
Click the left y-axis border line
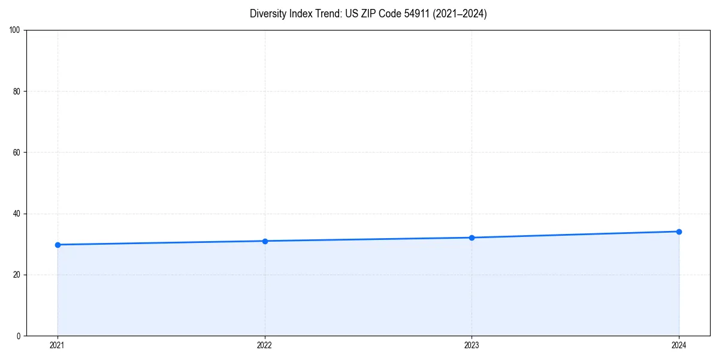pos(26,180)
